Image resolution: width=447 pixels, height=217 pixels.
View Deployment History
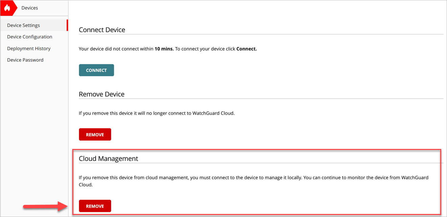[x=29, y=48]
